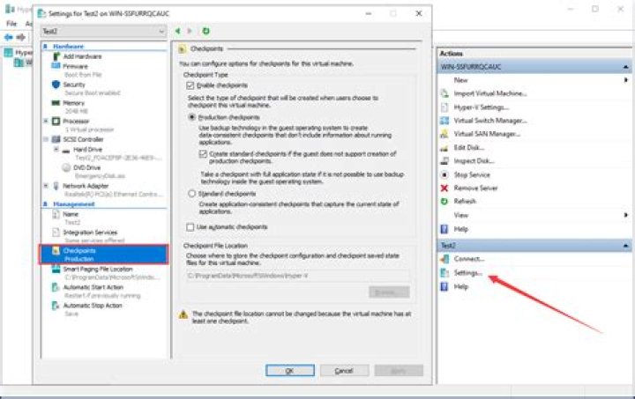Open Virtual Switch Manager

[490, 121]
